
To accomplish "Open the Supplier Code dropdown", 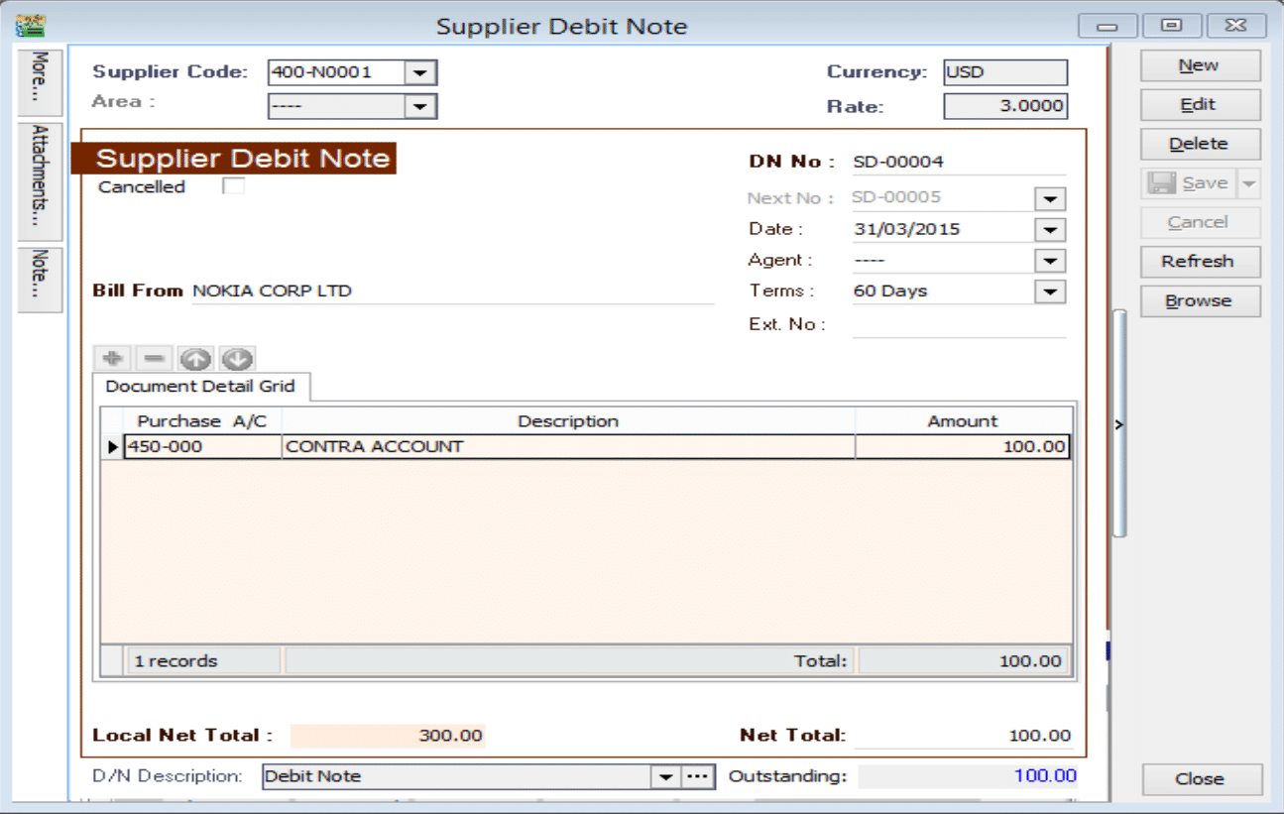I will pos(420,72).
